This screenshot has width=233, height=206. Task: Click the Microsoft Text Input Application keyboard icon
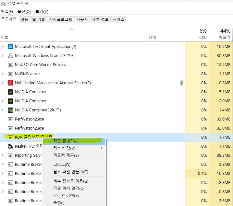coord(10,47)
